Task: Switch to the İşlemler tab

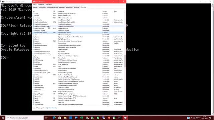Action: tap(35, 7)
